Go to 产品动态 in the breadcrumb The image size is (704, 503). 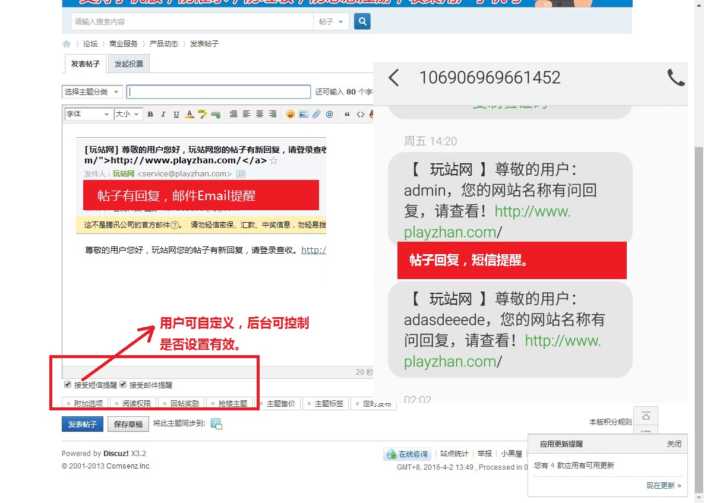click(164, 43)
